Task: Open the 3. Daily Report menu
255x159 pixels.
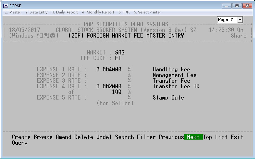Action: click(x=65, y=12)
